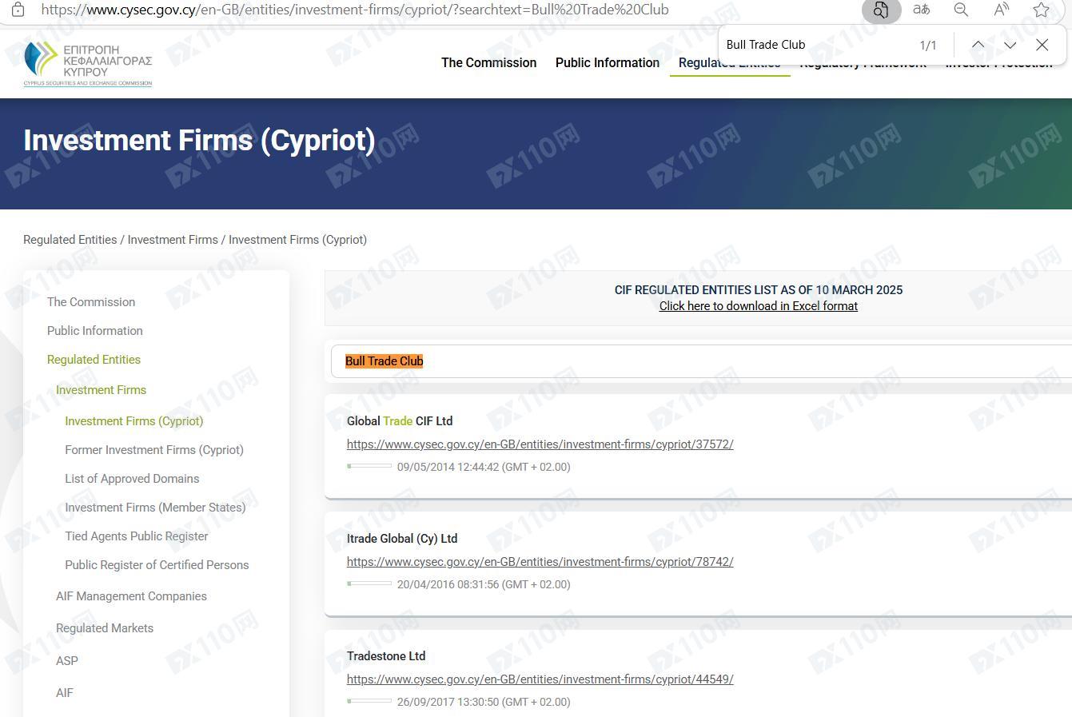
Task: Open The Commission top menu
Action: [x=488, y=62]
